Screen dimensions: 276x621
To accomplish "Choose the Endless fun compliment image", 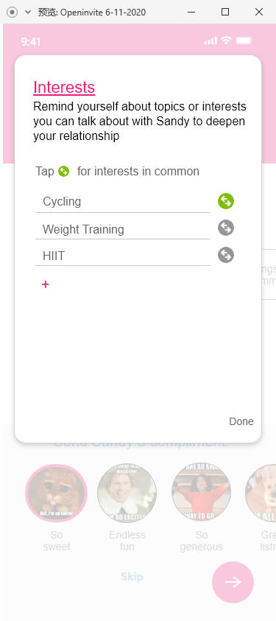I will [127, 493].
